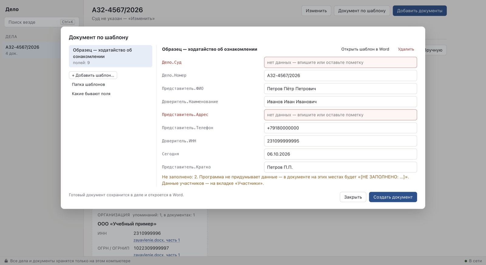Screen dimensions: 486x265
Task: Click the Доверитель.Наименование field with Иванов Иван Иванович
Action: (341, 102)
